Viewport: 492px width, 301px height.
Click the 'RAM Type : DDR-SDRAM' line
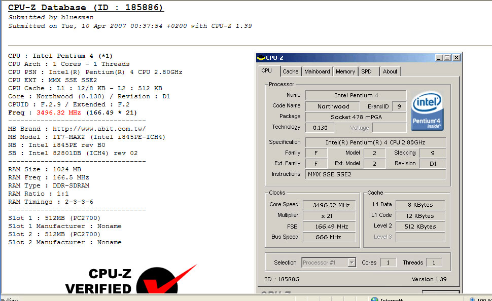tap(49, 185)
